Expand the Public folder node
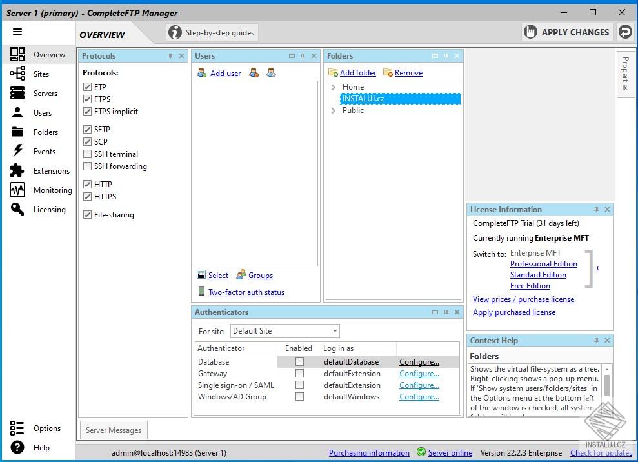Image resolution: width=638 pixels, height=462 pixels. (333, 110)
